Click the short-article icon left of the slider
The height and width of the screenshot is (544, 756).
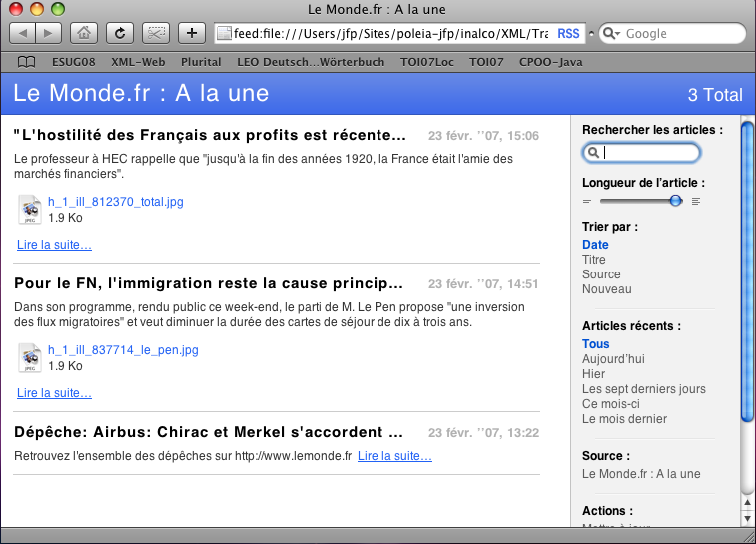coord(587,201)
